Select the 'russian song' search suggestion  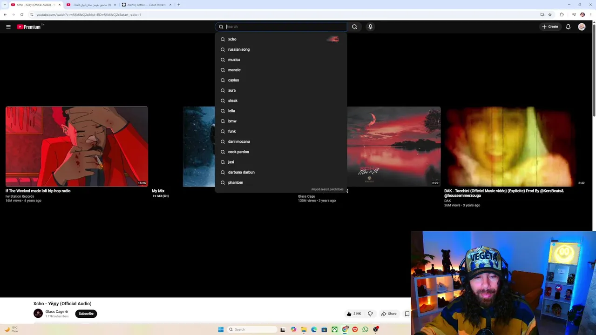coord(281,49)
